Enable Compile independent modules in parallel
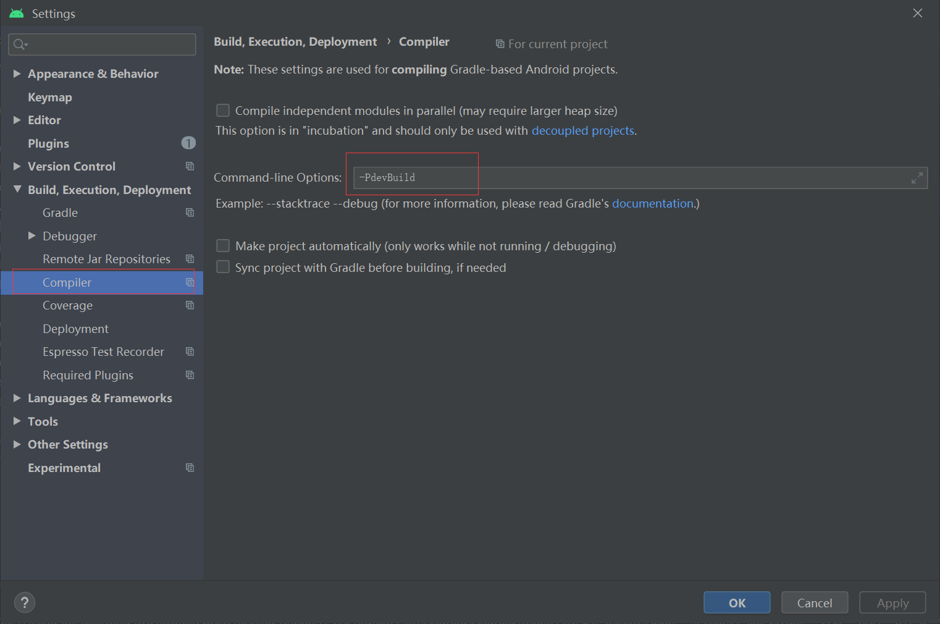Image resolution: width=940 pixels, height=624 pixels. (223, 111)
